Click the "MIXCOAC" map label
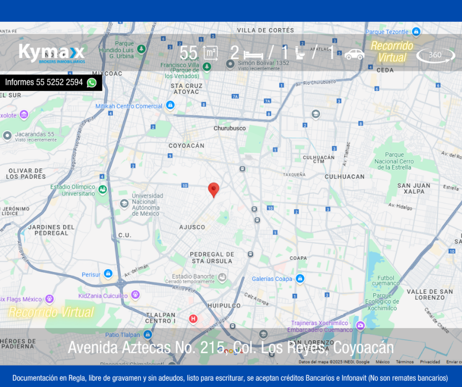The height and width of the screenshot is (387, 462). (x=107, y=73)
